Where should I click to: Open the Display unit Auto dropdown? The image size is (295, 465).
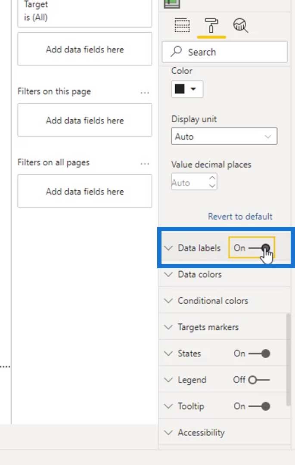(x=224, y=136)
